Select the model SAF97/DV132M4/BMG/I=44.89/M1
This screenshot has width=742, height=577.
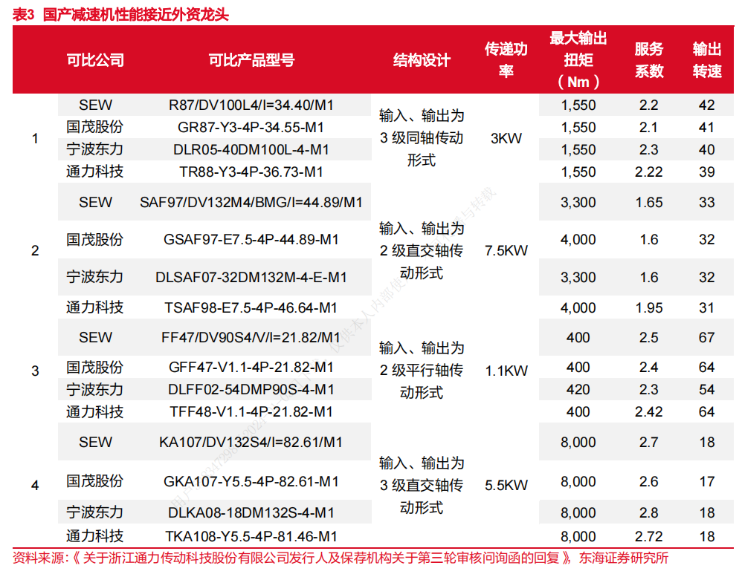pos(251,202)
